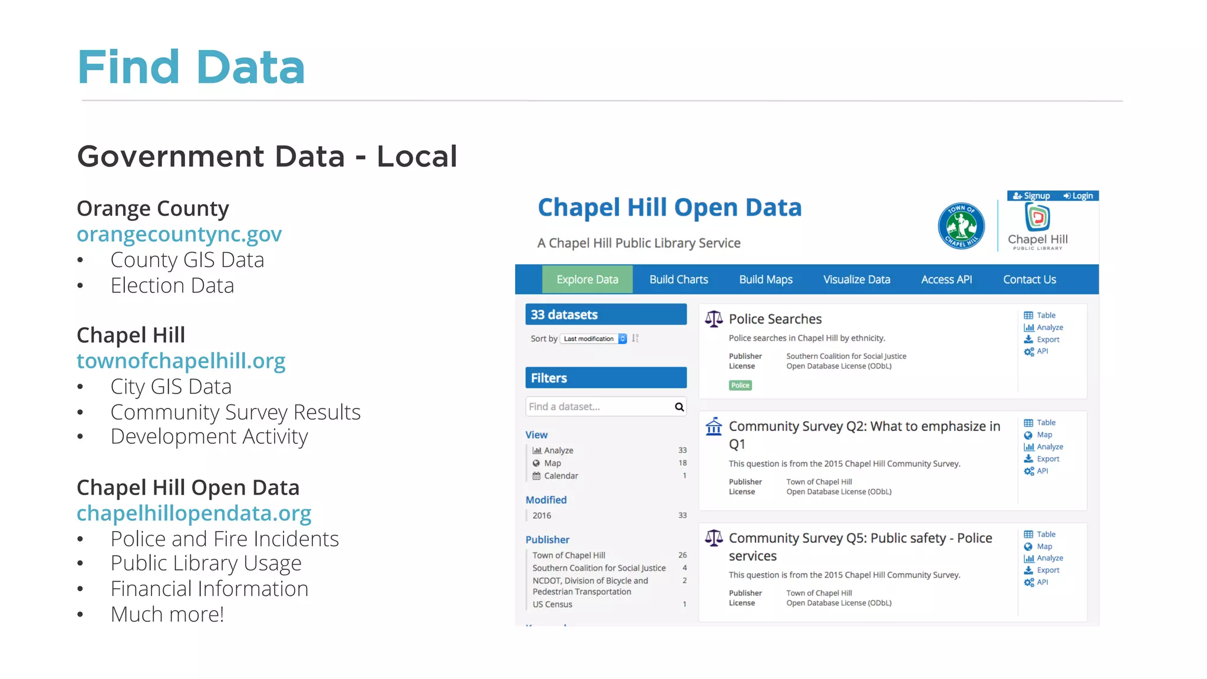Open API for Community Survey Q2
Image resolution: width=1207 pixels, height=679 pixels.
(x=1036, y=471)
